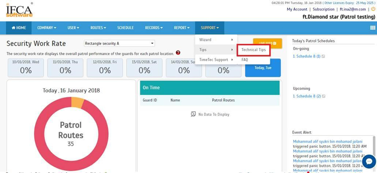Click icon beside upcoming Schedule 8 (2)

coord(324,96)
